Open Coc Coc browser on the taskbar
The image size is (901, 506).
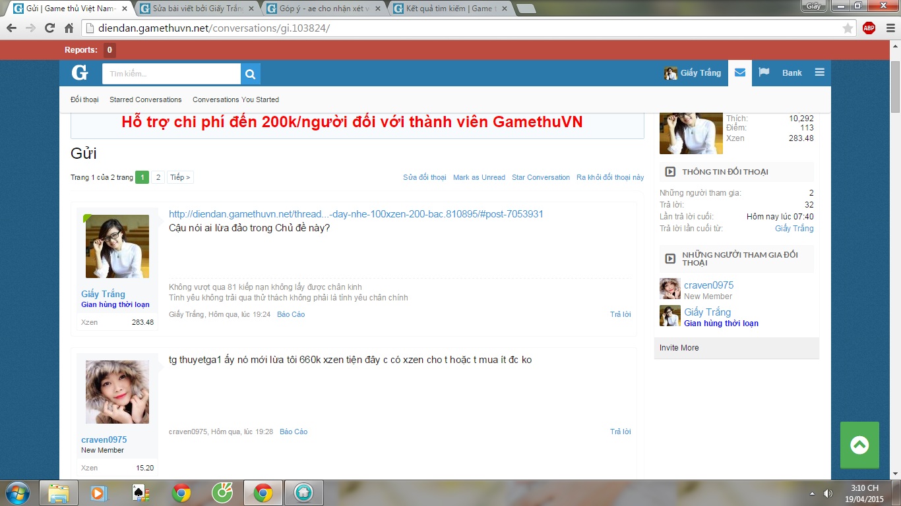222,493
